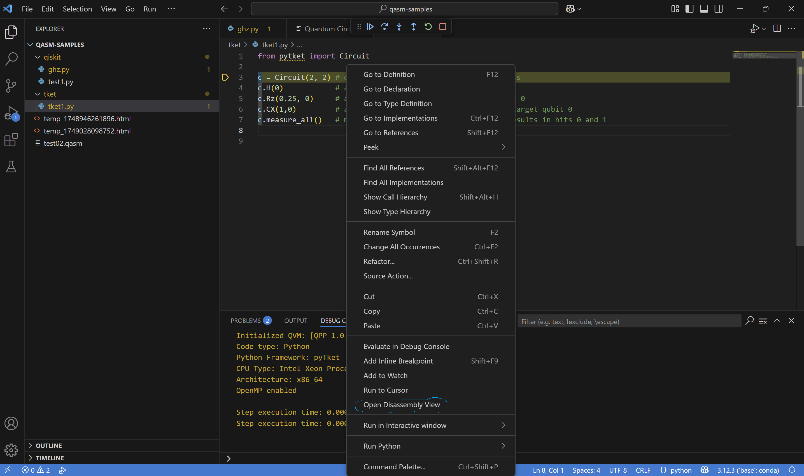This screenshot has width=804, height=476.
Task: Open the Extensions sidebar view
Action: 11,140
